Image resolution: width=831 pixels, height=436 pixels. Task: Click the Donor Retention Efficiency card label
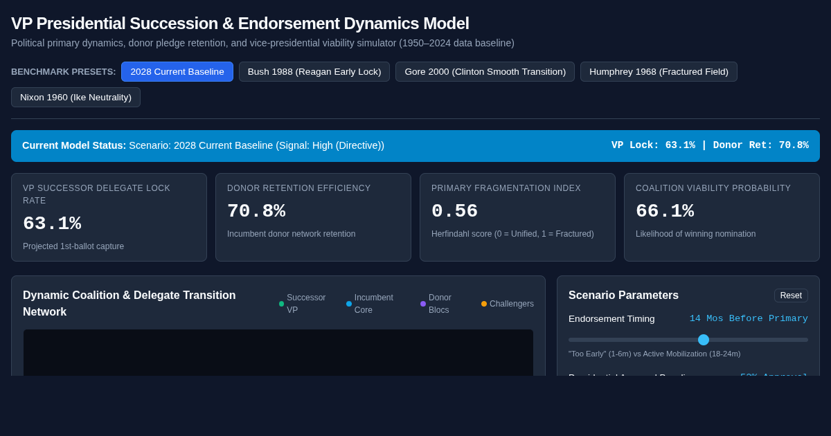click(299, 188)
